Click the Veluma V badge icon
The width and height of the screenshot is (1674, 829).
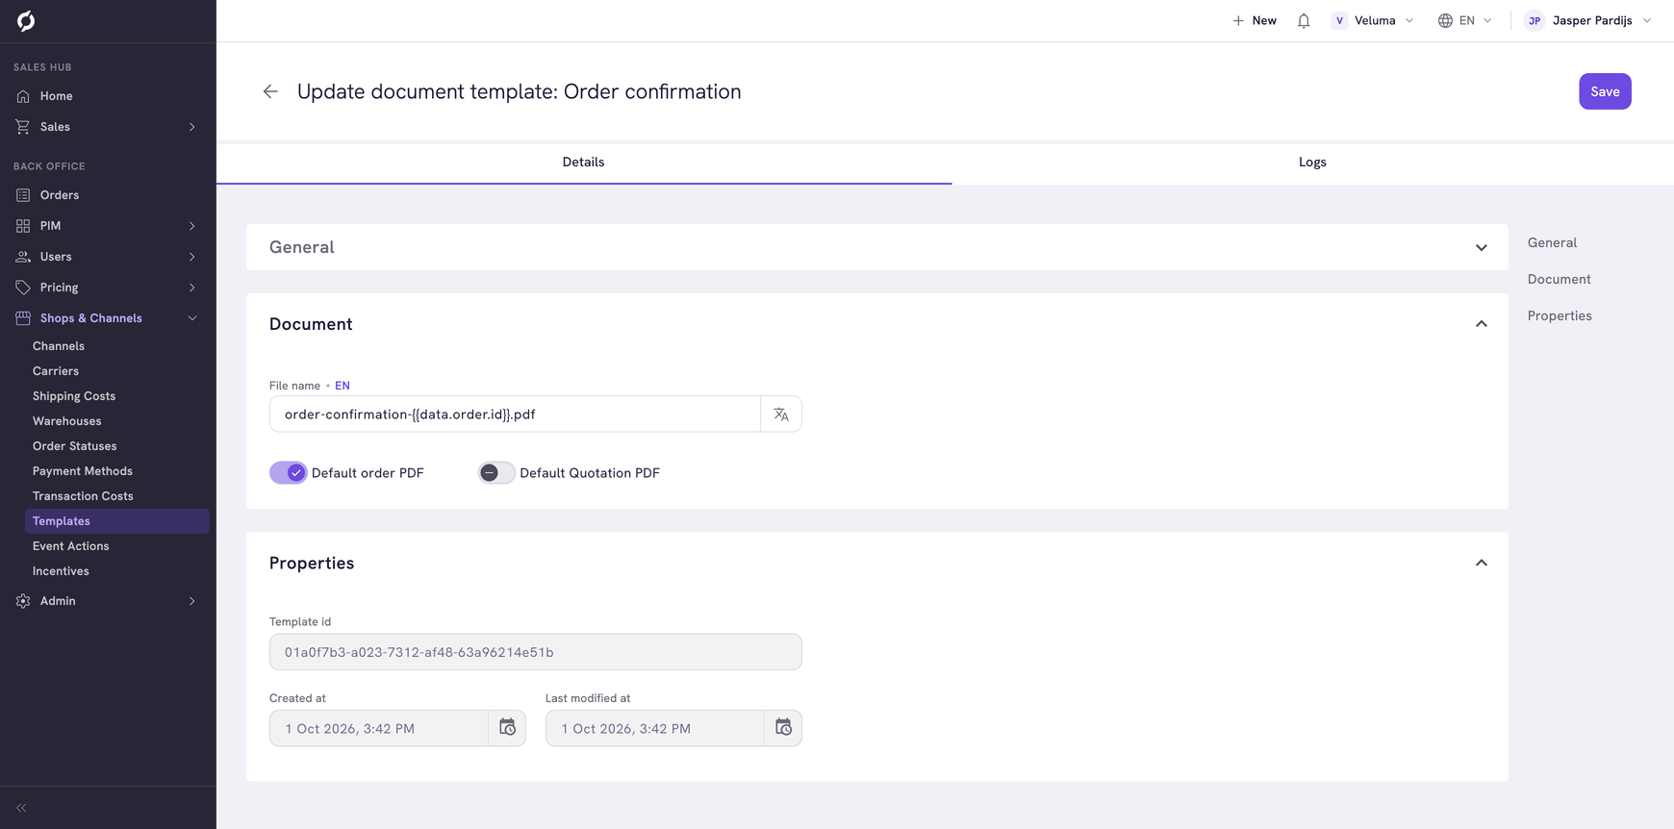[1339, 20]
